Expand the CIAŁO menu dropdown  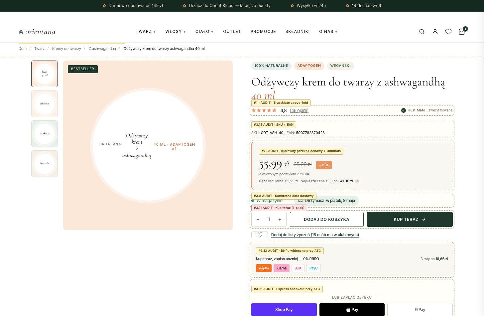tap(204, 32)
